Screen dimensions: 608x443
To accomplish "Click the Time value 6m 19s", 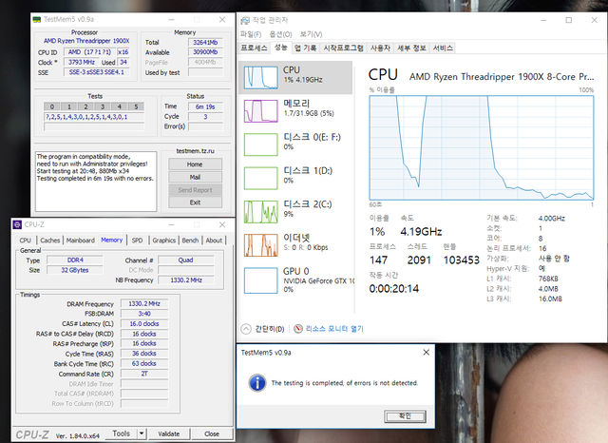I will point(205,106).
